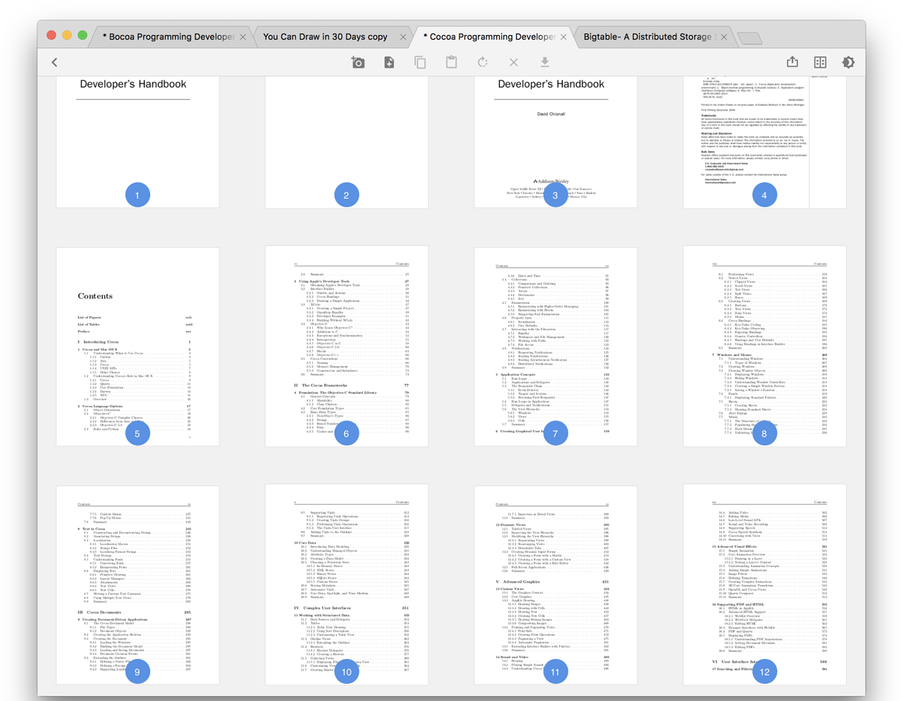This screenshot has height=701, width=903.
Task: Toggle back to document view with the chevron
Action: tap(54, 62)
